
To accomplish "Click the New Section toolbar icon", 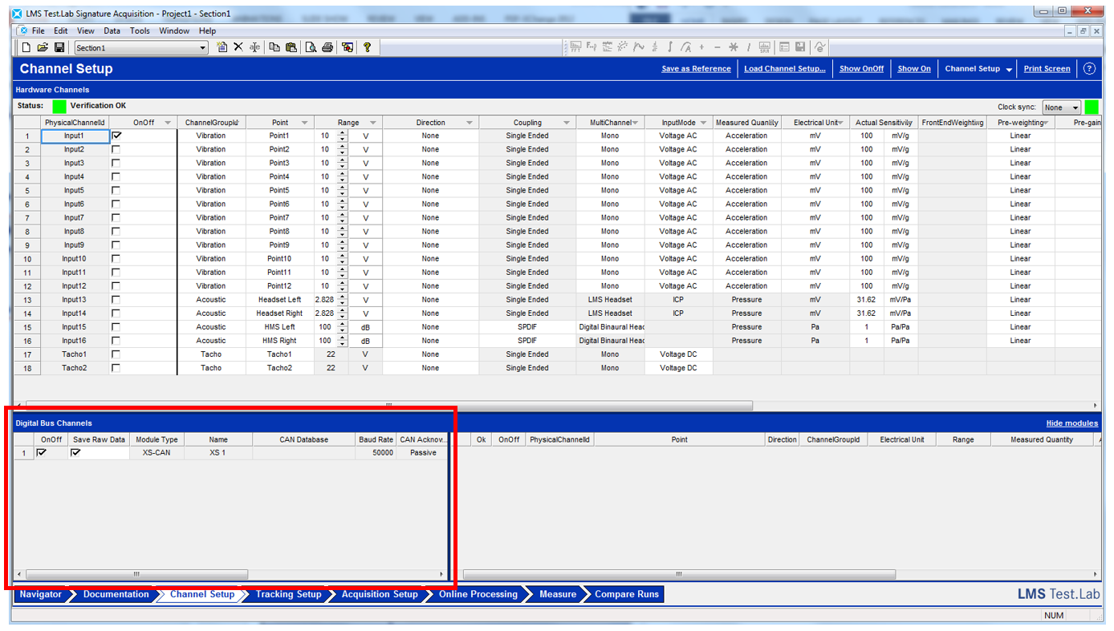I will [x=222, y=47].
